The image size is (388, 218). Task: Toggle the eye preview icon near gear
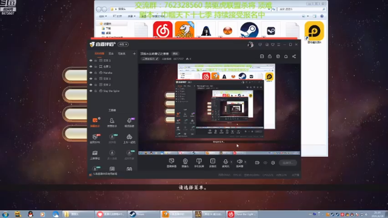pos(266,163)
